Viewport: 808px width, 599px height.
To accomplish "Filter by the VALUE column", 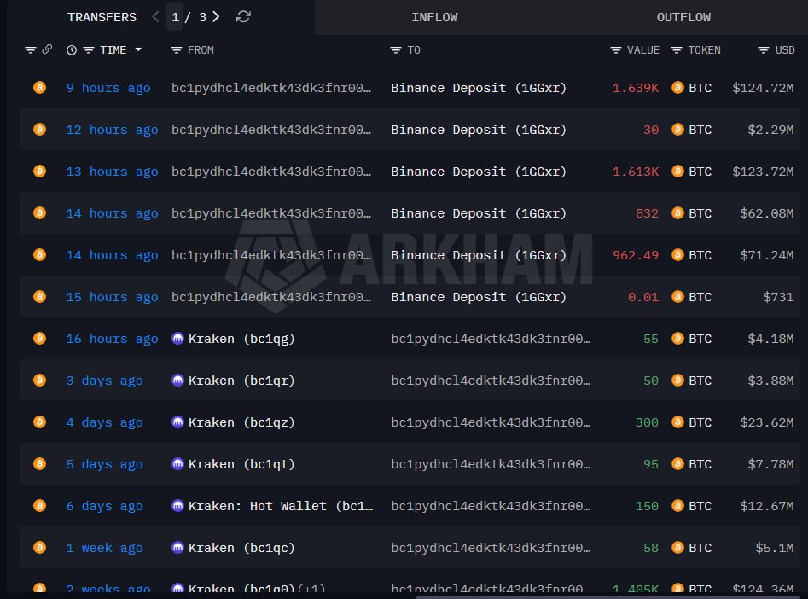I will click(615, 50).
